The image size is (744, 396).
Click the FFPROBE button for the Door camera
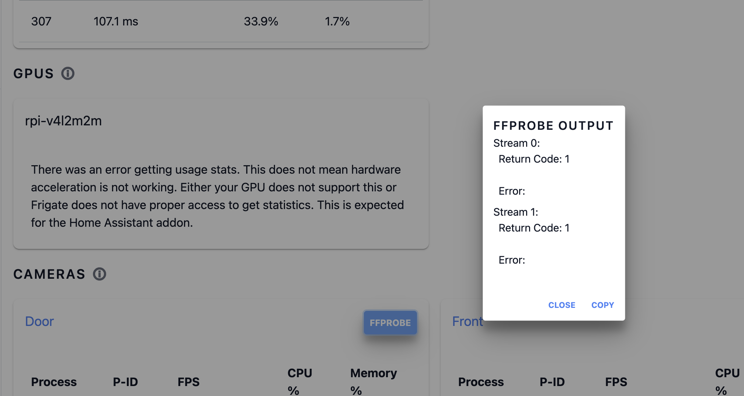click(390, 322)
